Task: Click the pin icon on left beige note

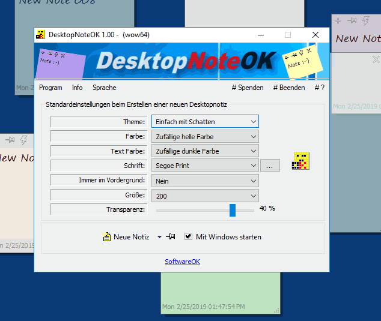Action: (x=10, y=140)
